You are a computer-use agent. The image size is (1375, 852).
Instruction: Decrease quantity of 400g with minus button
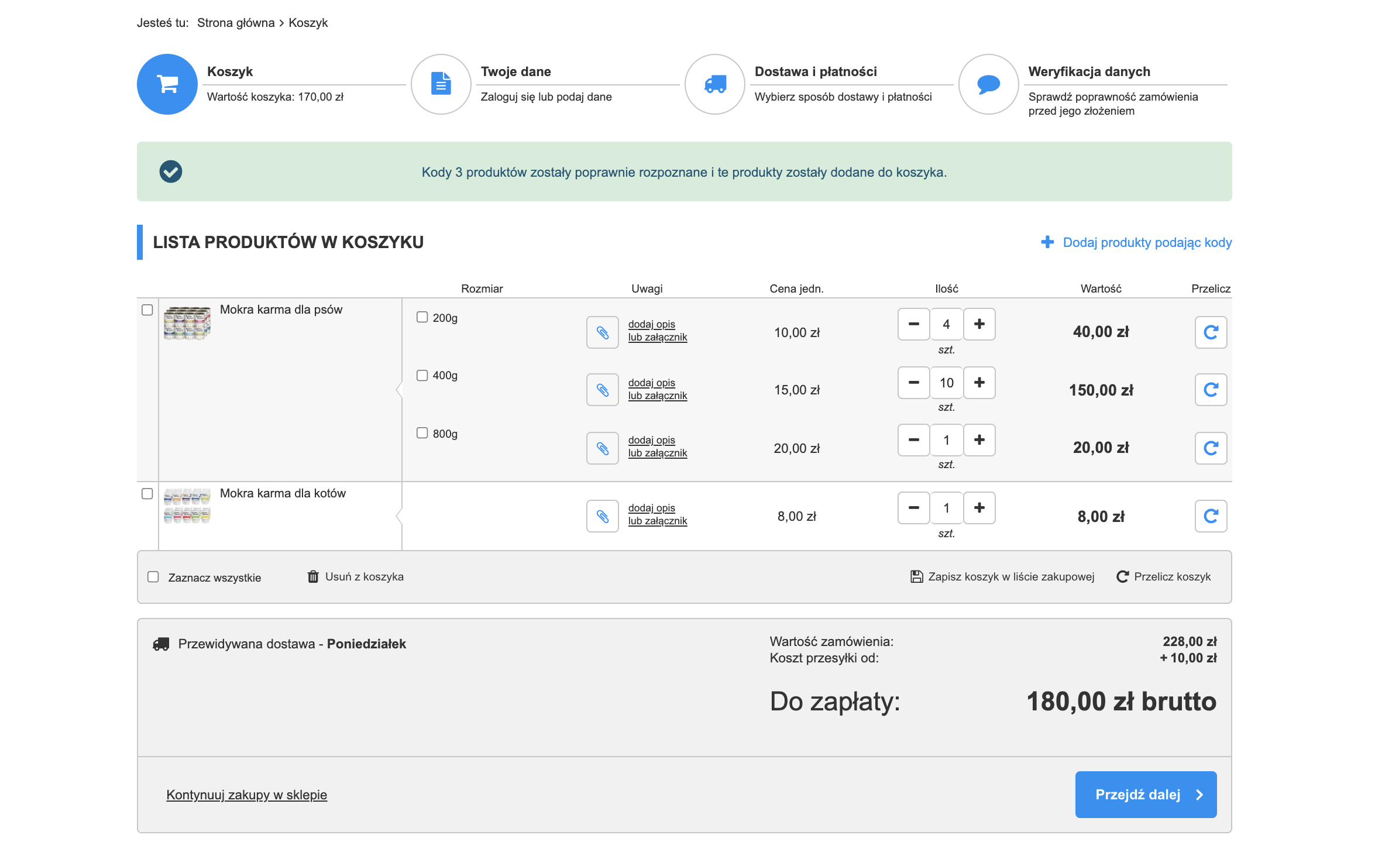(x=913, y=383)
